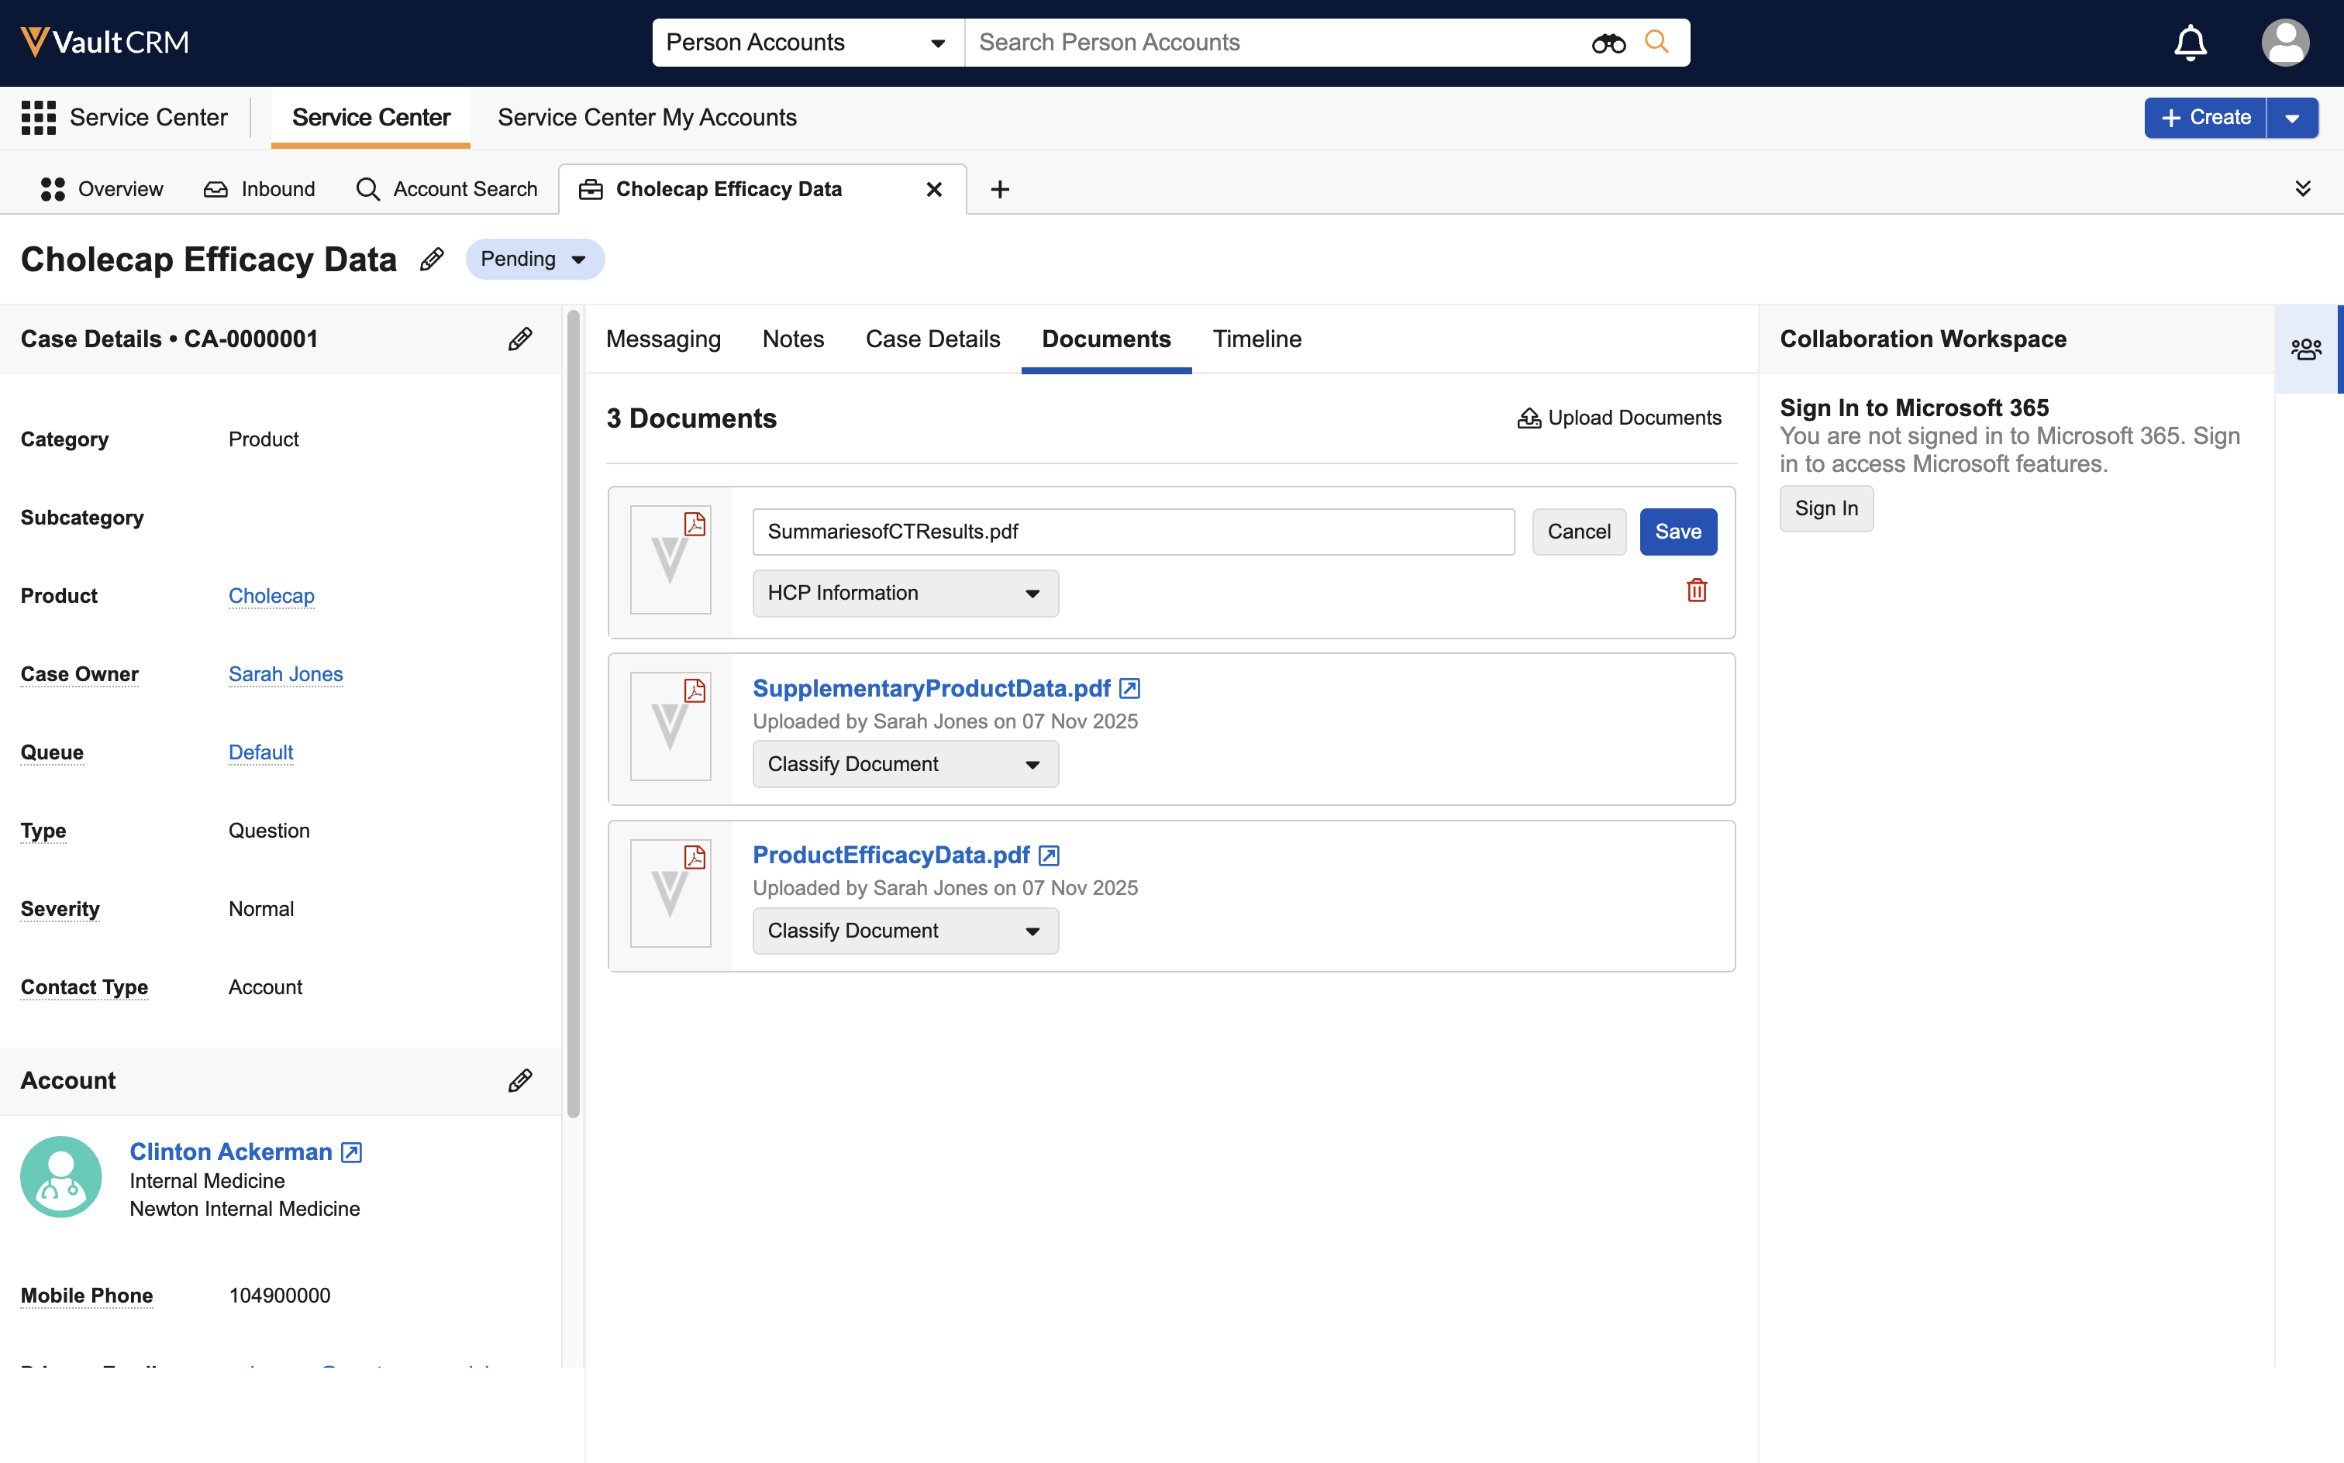Close the Cholecap Efficacy Data tab
Screen dimensions: 2344x1463
934,190
